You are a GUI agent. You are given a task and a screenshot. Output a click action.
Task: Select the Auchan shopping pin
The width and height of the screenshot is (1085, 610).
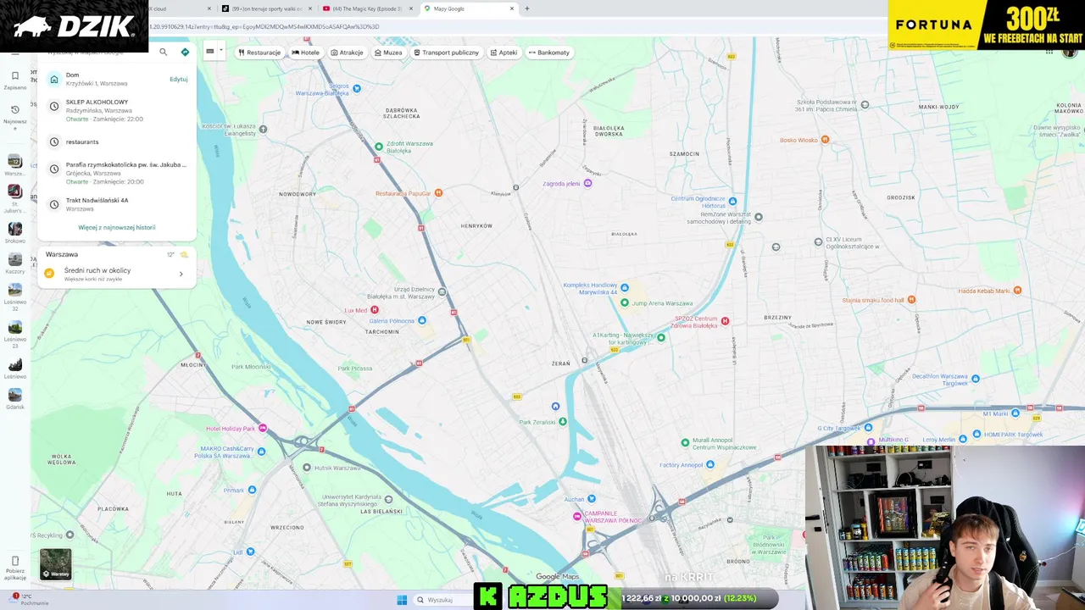[x=592, y=498]
